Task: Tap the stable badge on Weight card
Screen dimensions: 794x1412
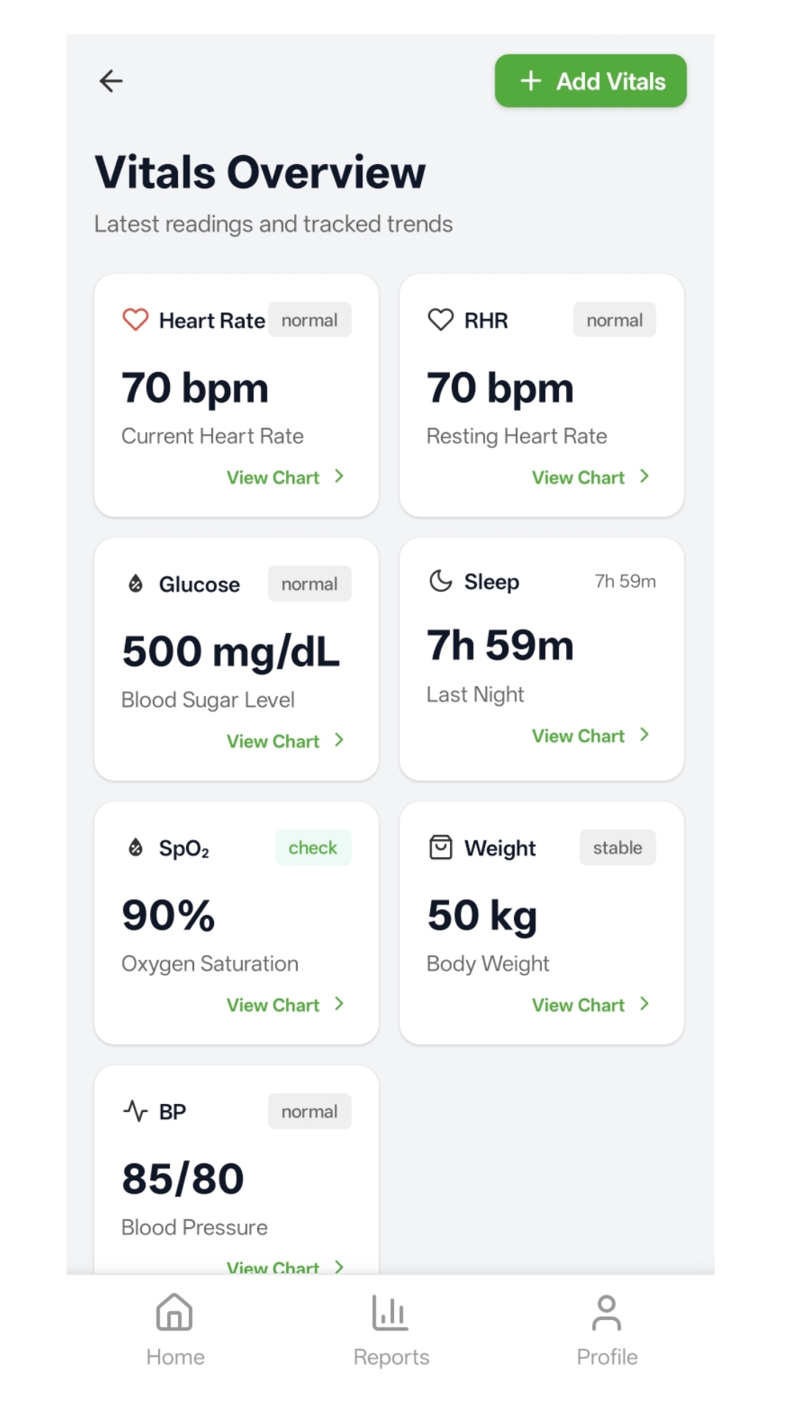Action: [x=618, y=848]
